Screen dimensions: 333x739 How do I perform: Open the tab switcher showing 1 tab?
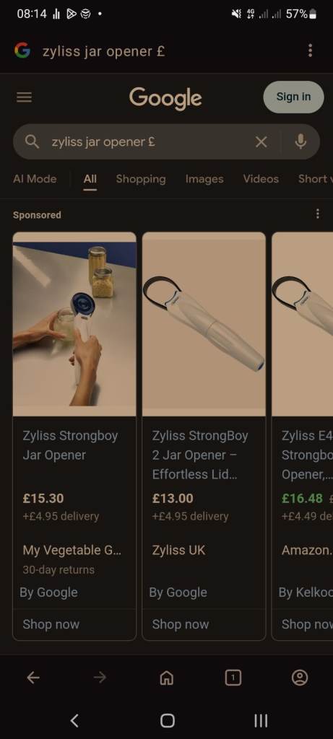click(233, 678)
